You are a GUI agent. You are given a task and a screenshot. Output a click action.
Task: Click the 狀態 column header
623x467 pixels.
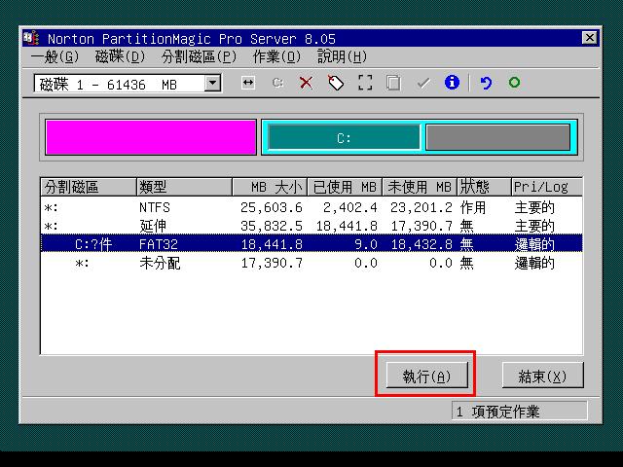[x=484, y=187]
